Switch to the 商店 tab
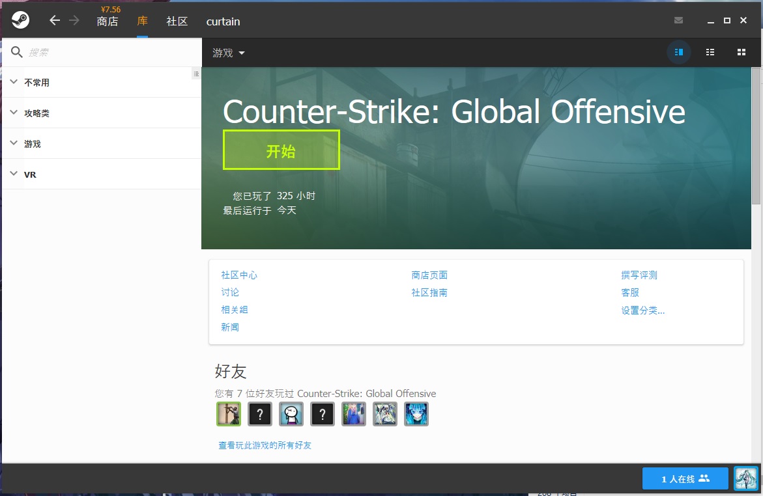763x496 pixels. 108,21
